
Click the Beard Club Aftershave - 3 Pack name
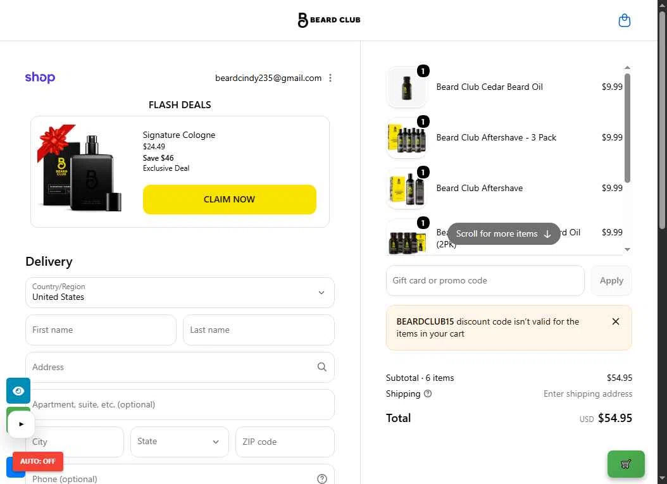[496, 137]
